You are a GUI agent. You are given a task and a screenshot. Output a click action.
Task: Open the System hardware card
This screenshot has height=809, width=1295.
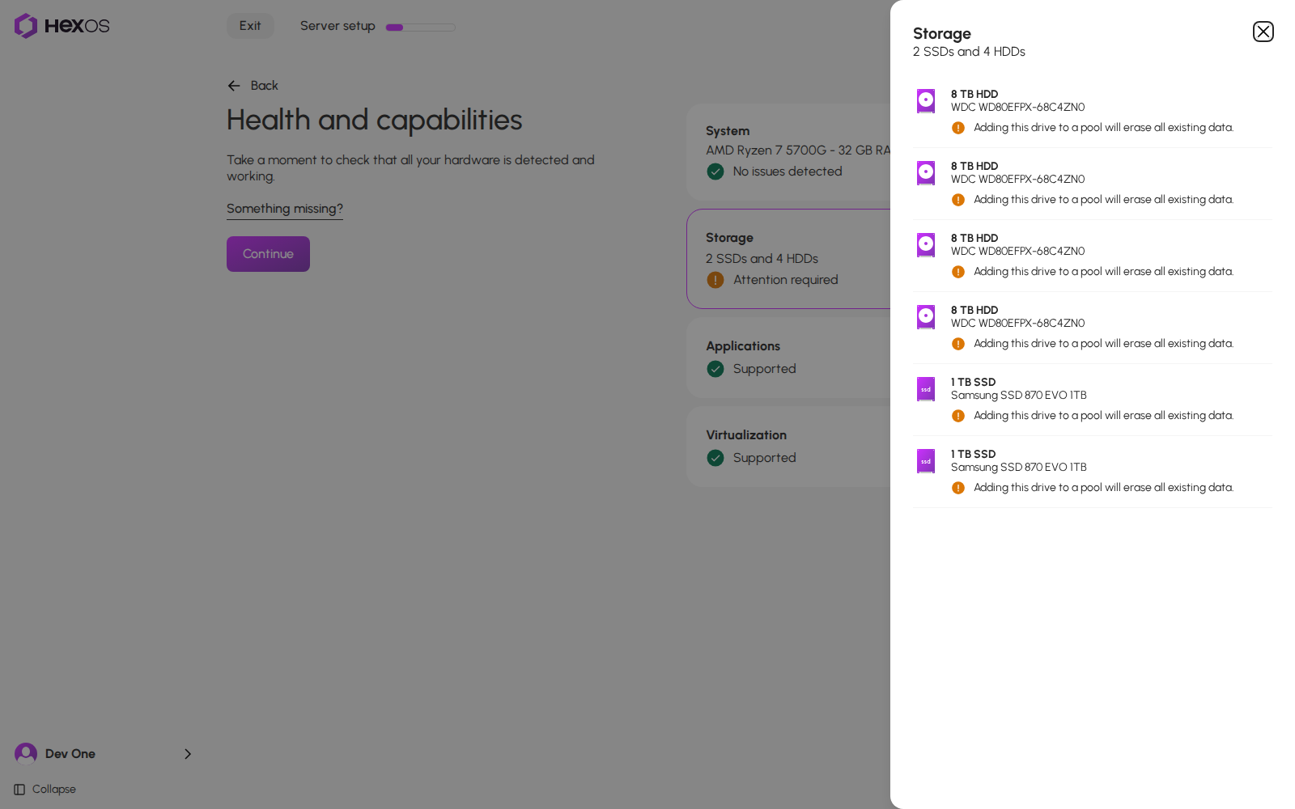[x=788, y=152]
